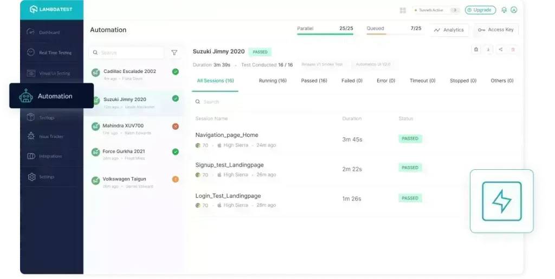Click the Access Key button
The width and height of the screenshot is (555, 279).
[x=496, y=30]
